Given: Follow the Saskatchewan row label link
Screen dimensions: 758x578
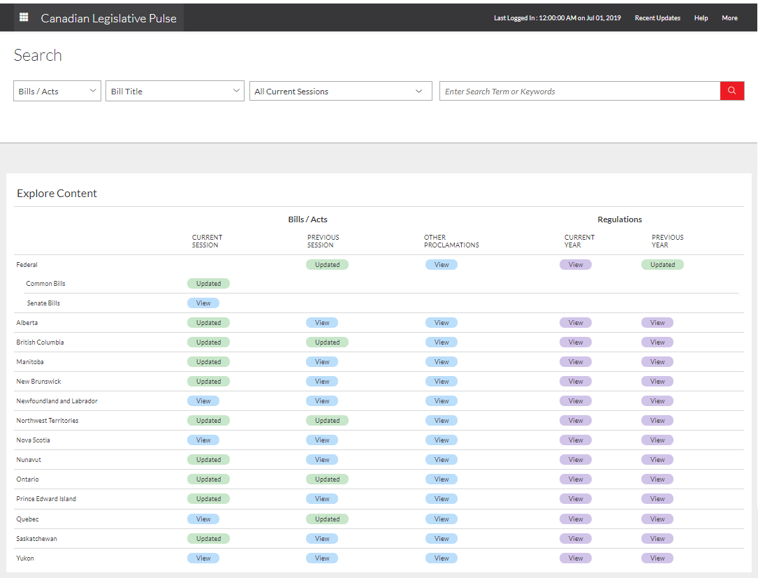Looking at the screenshot, I should (37, 538).
